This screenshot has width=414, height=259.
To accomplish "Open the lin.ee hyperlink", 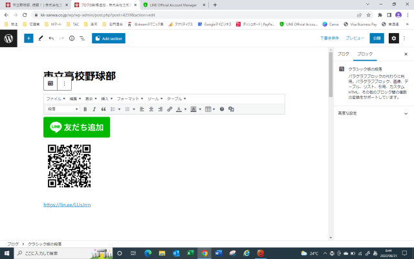I will pos(67,205).
